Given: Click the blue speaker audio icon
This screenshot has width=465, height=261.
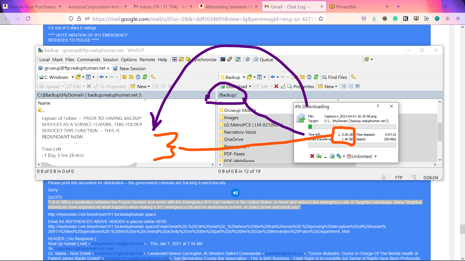Looking at the screenshot, I should pyautogui.click(x=235, y=193).
